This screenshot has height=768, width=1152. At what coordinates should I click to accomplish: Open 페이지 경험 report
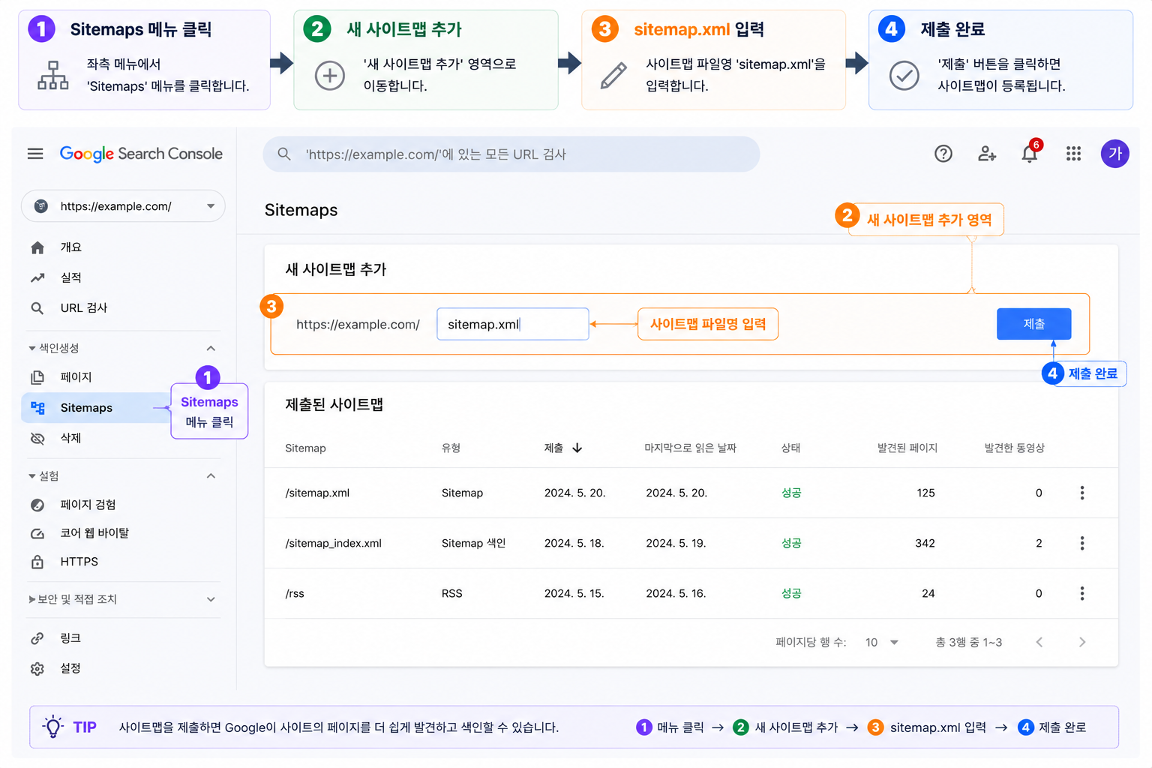pos(88,505)
